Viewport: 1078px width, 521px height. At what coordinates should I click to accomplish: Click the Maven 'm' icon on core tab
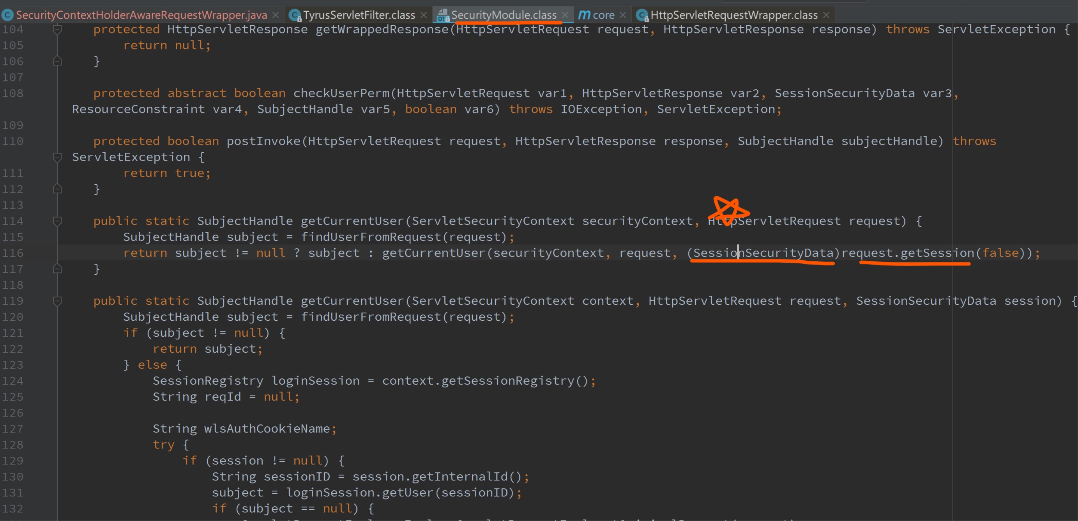[x=584, y=16]
